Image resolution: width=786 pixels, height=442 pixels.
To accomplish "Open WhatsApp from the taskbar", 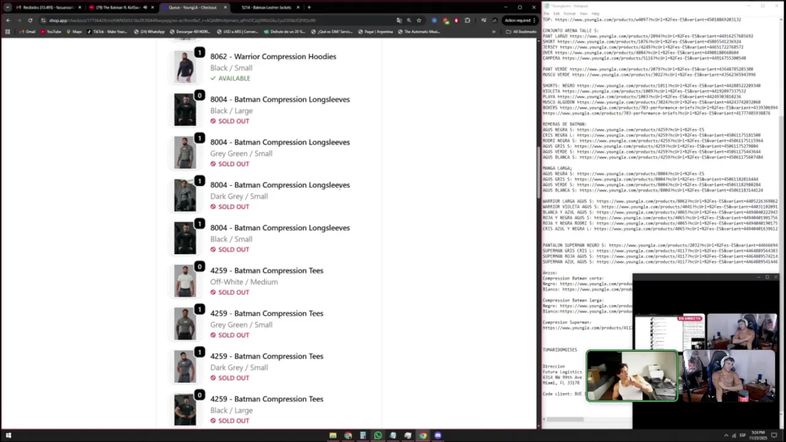I will pos(378,435).
